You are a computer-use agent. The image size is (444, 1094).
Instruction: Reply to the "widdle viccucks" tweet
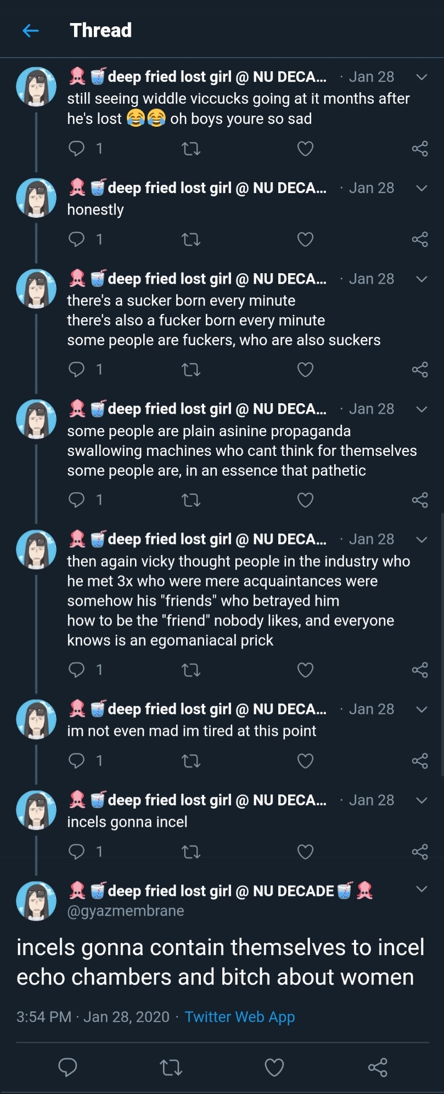click(x=76, y=148)
